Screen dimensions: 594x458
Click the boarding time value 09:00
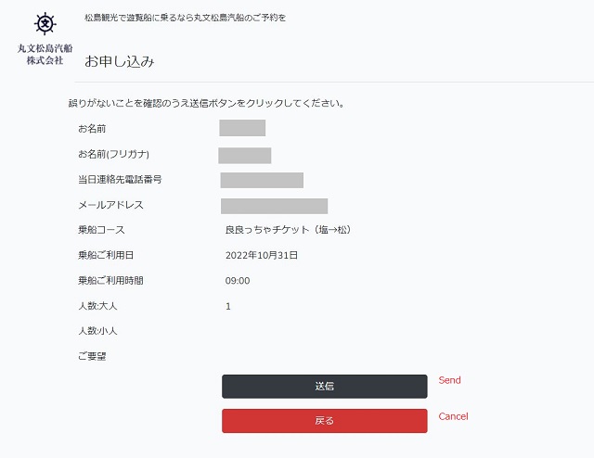(238, 281)
